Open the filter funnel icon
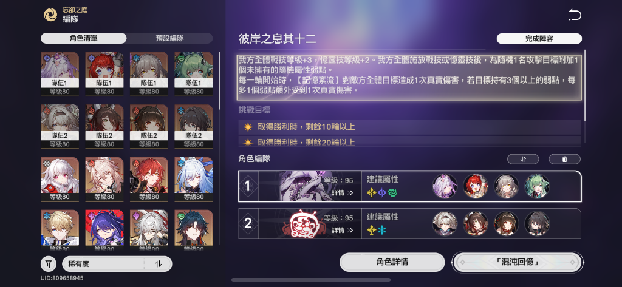 tap(49, 263)
